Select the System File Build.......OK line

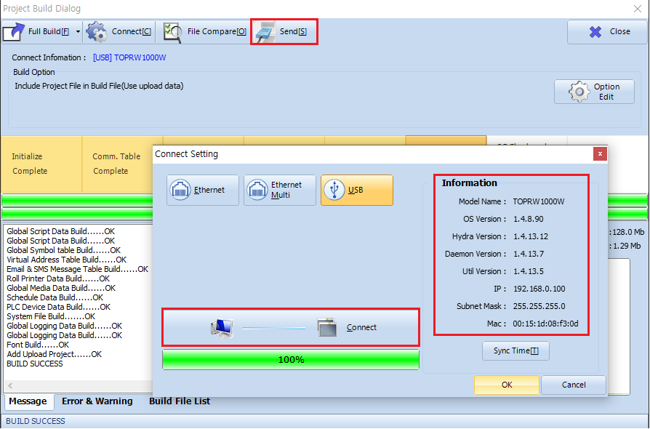click(51, 317)
